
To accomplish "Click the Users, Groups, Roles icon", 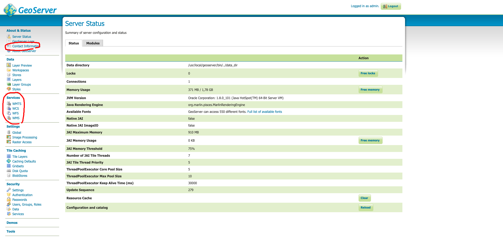I will [x=9, y=204].
